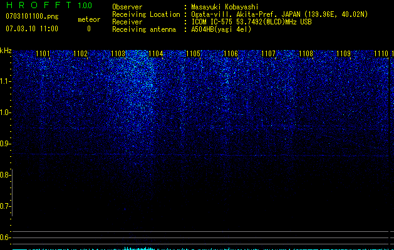
Task: Click time marker 1103
Action: pos(118,54)
